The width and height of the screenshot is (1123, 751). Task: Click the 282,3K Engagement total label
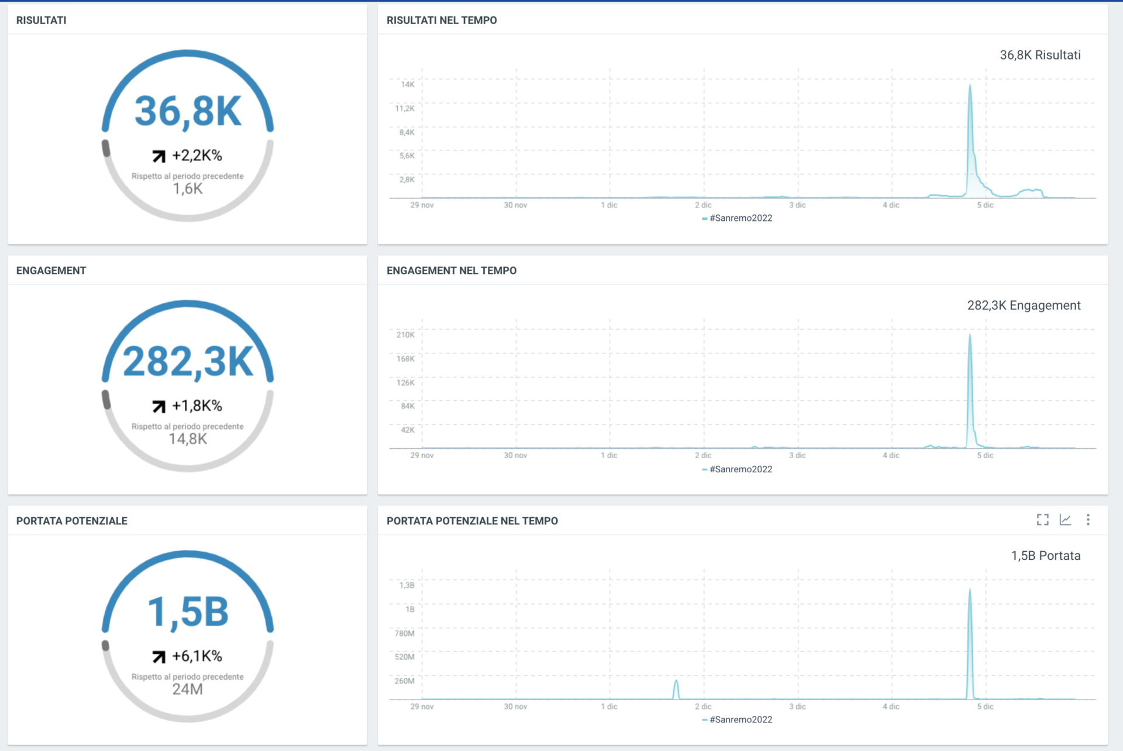(x=1024, y=305)
